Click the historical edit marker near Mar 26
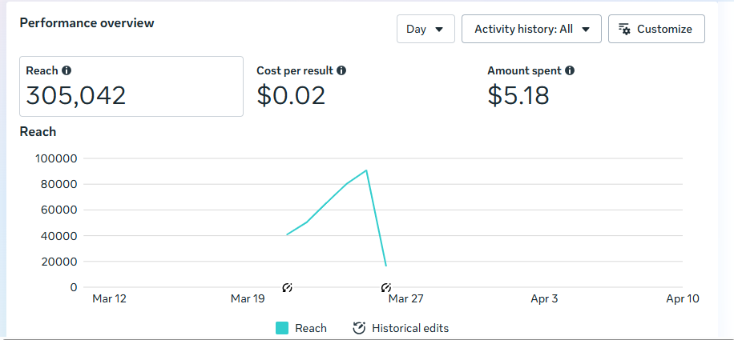 pyautogui.click(x=386, y=287)
